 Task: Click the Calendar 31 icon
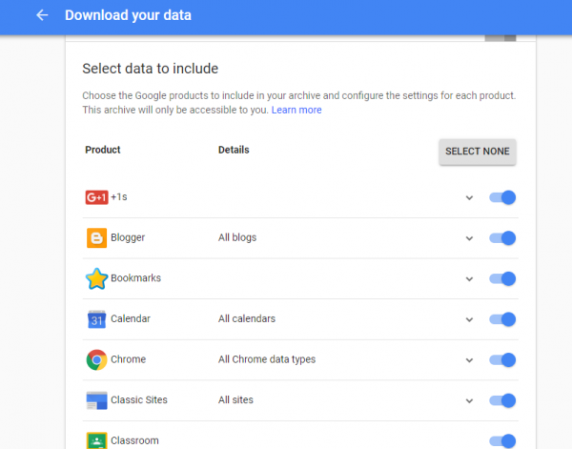tap(96, 319)
